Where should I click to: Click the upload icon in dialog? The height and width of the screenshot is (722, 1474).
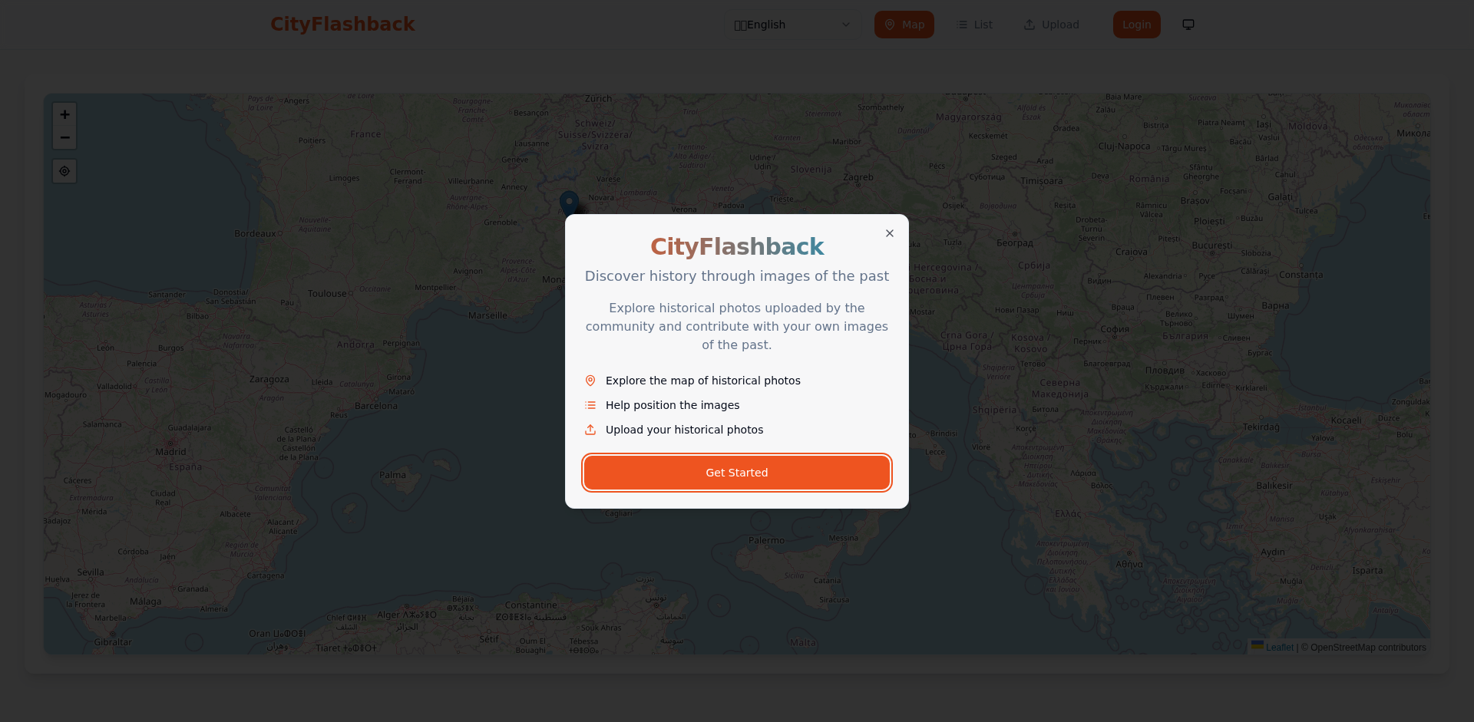click(590, 430)
